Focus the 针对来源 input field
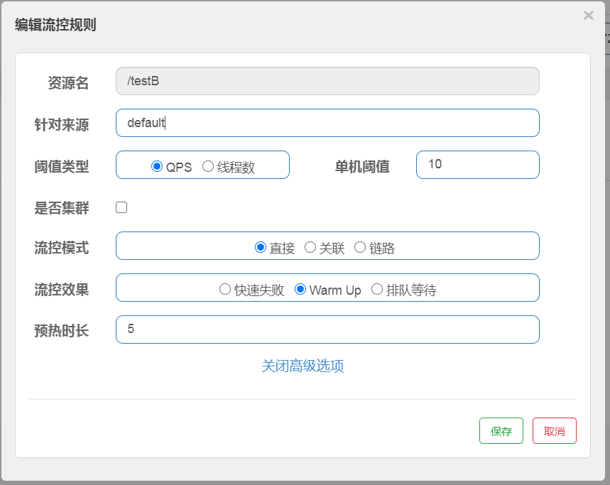Image resolution: width=610 pixels, height=485 pixels. coord(327,123)
